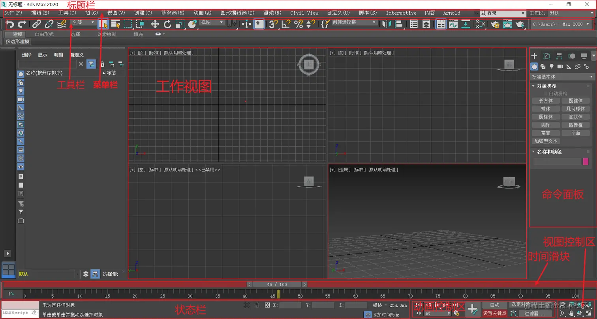The image size is (597, 319).
Task: Click the 设置关键点 set key button
Action: 495,313
